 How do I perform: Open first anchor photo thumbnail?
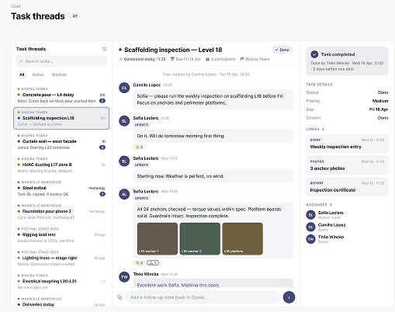[158, 239]
